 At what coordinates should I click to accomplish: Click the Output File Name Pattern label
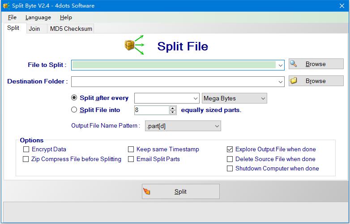[106, 126]
